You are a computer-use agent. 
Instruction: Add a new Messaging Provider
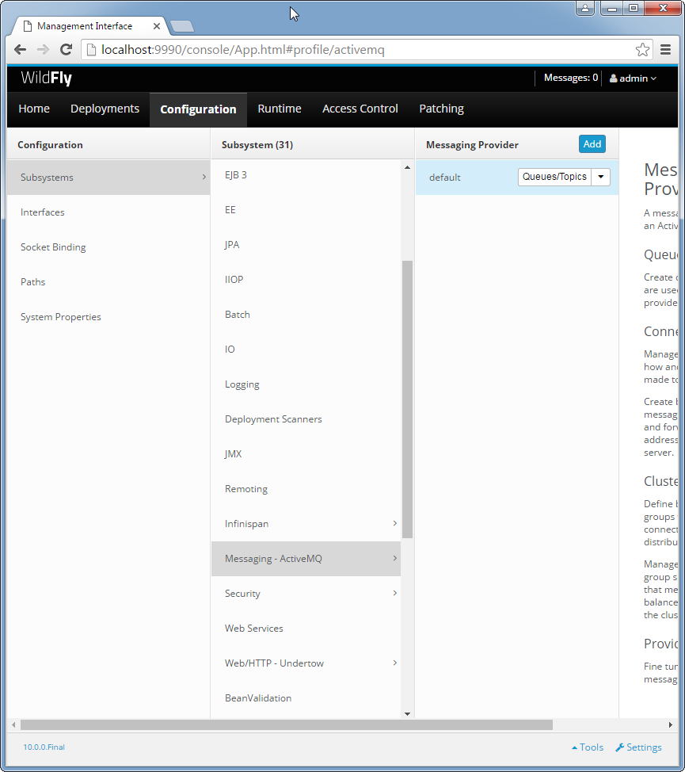[592, 144]
